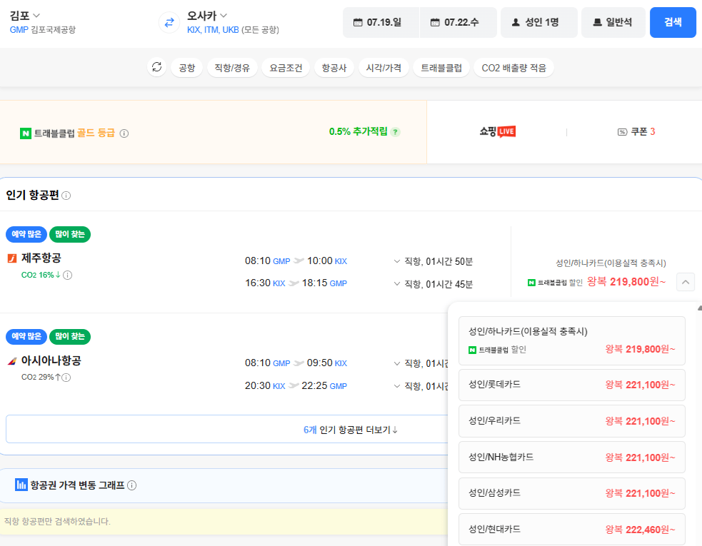The image size is (702, 546).
Task: Click the 예약 많은 badge on 제주항공
Action: tap(26, 234)
